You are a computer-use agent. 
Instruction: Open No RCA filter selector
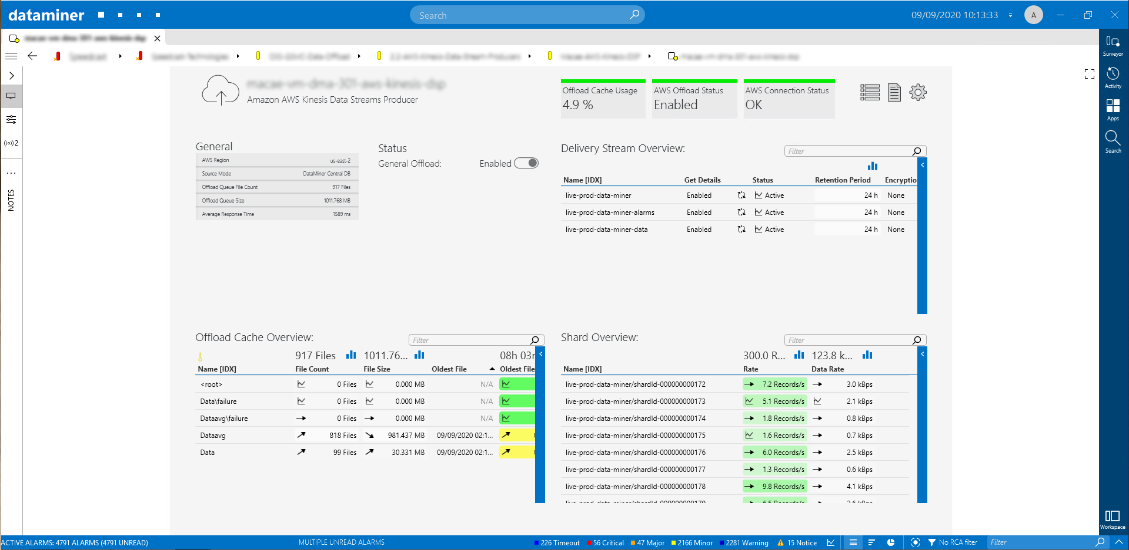(x=953, y=542)
